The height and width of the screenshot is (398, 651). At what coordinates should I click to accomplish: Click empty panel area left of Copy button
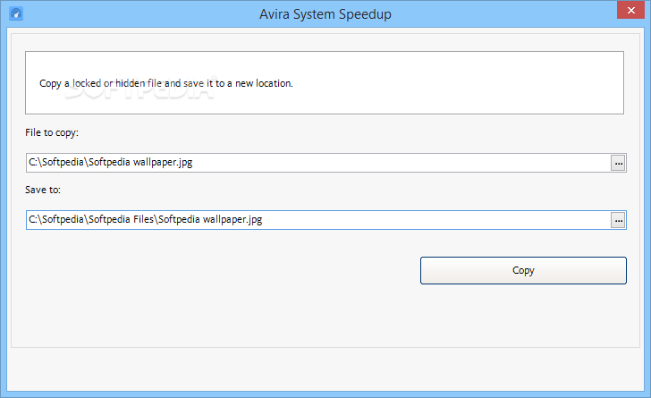[220, 270]
